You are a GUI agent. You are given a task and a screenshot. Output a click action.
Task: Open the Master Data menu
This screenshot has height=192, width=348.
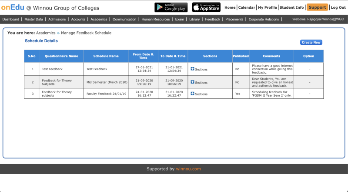pyautogui.click(x=34, y=19)
